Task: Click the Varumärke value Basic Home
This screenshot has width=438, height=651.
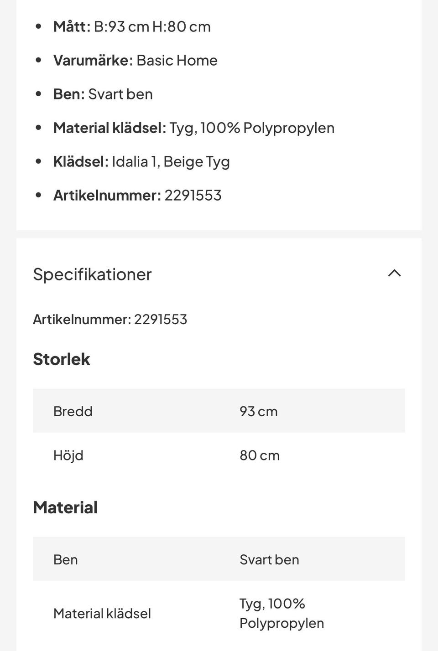Action: point(177,60)
